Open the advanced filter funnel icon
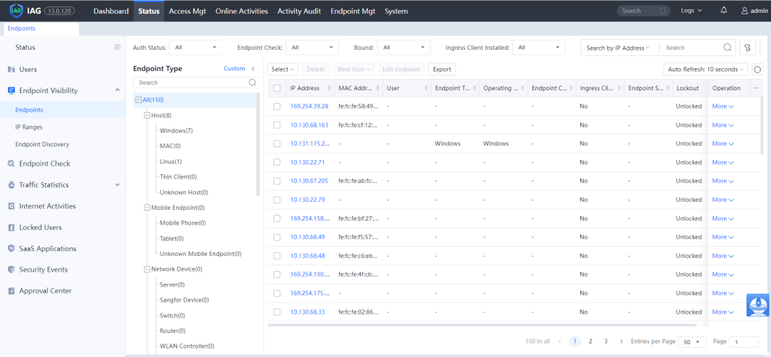The width and height of the screenshot is (771, 357). (x=748, y=48)
